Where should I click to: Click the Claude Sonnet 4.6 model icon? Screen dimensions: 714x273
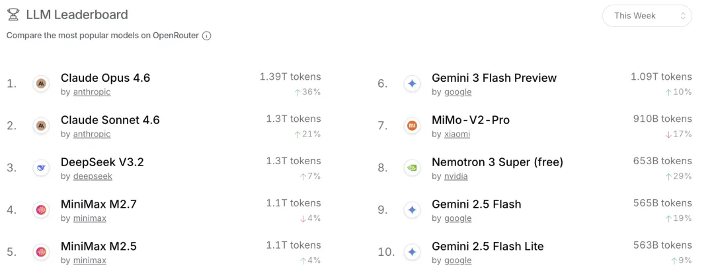[x=41, y=126]
